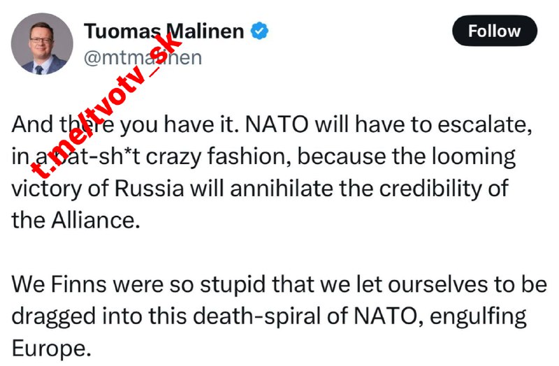Image resolution: width=559 pixels, height=366 pixels.
Task: Click the @mtmalinen handle
Action: coord(143,57)
